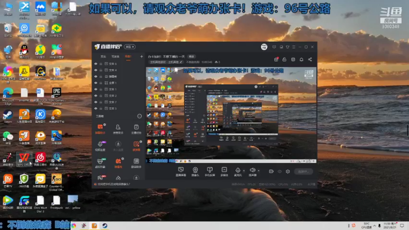Toggle visibility eye for 全屏 1 source
The height and width of the screenshot is (230, 409).
point(96,83)
